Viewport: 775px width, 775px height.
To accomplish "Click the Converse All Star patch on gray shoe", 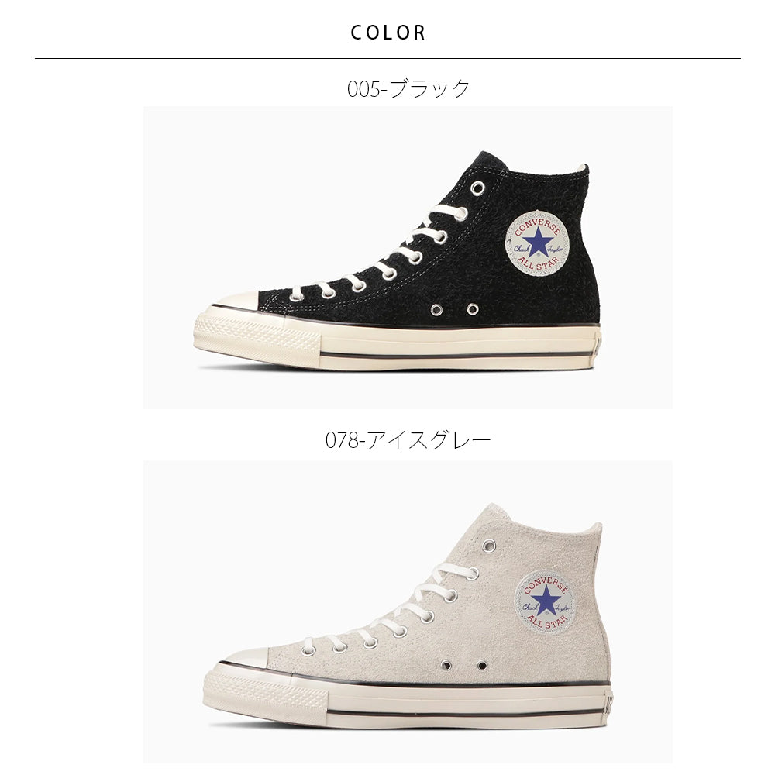I will tap(545, 601).
